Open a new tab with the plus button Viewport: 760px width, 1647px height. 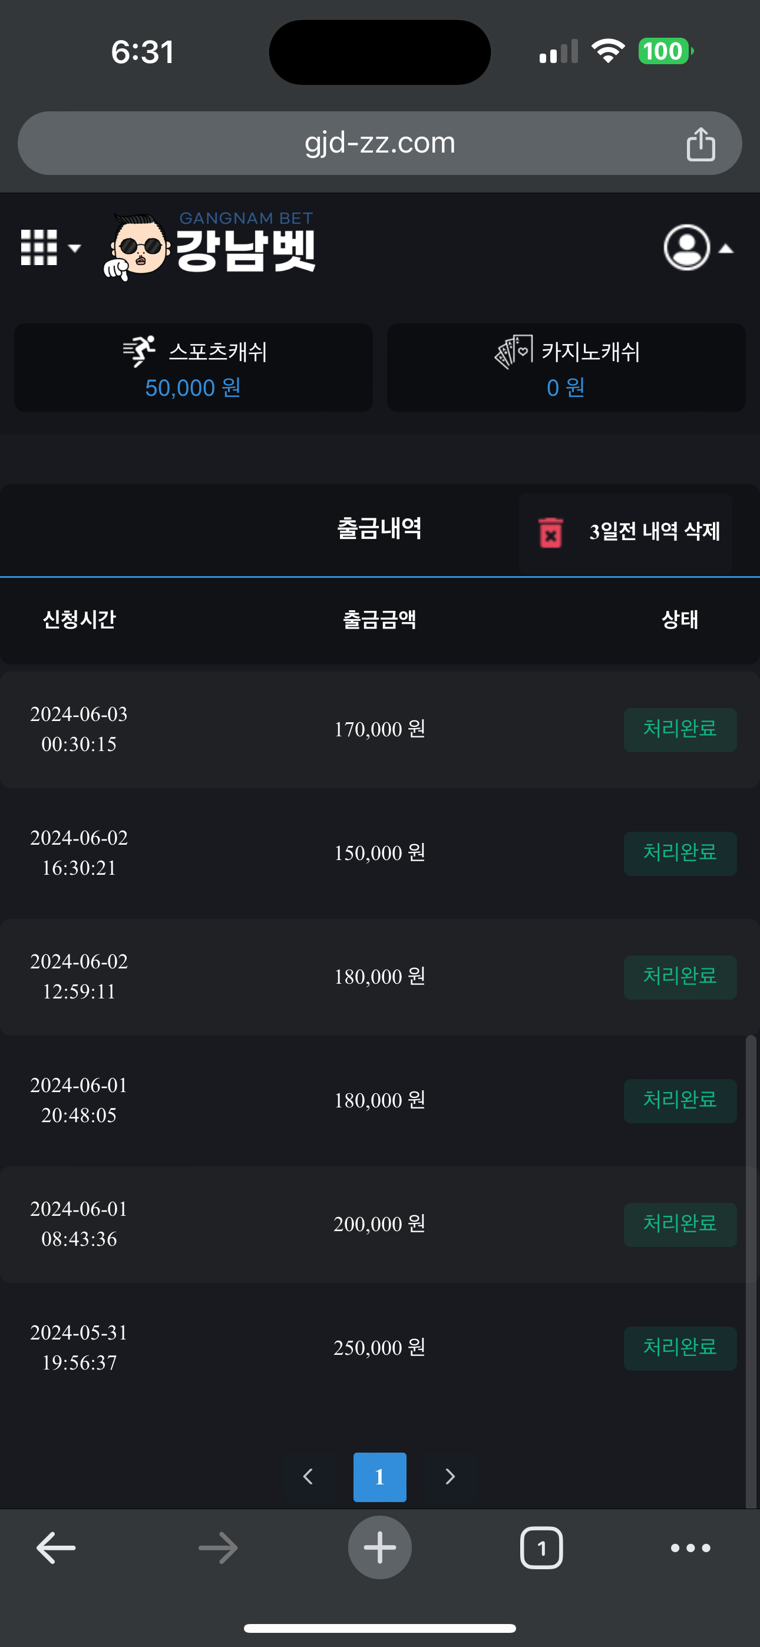point(379,1548)
